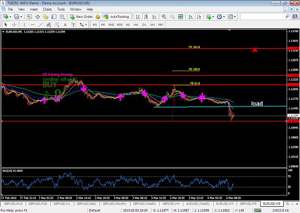Expand the Arrows objects dropdown
The height and width of the screenshot is (213, 300).
point(86,24)
